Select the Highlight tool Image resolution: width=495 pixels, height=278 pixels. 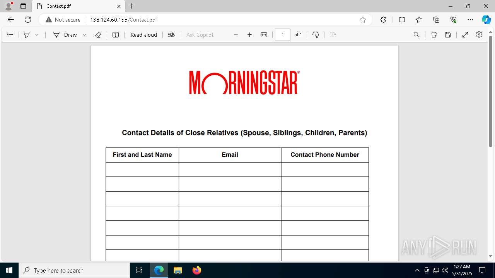click(x=27, y=35)
